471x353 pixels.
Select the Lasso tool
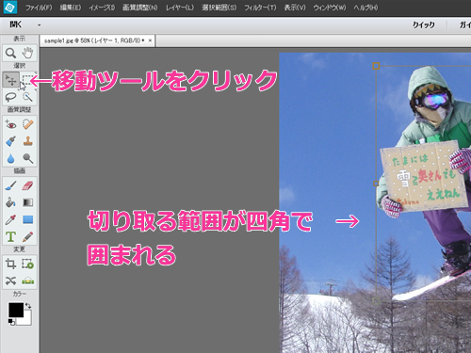point(10,97)
